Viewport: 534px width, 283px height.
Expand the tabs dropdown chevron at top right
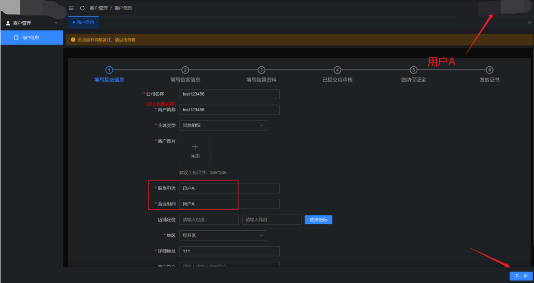point(529,23)
